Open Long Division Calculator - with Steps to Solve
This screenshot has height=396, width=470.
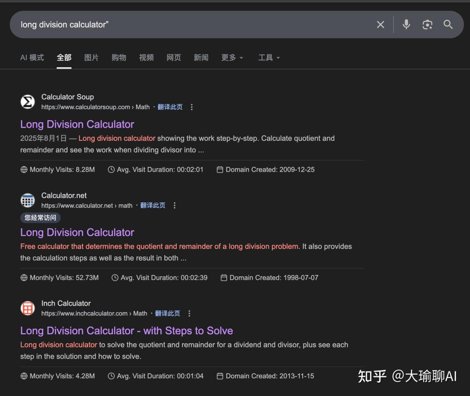coord(126,331)
